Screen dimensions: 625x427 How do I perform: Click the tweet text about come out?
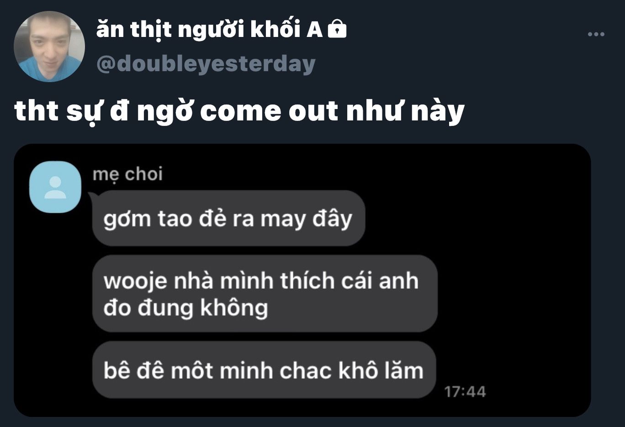click(239, 111)
